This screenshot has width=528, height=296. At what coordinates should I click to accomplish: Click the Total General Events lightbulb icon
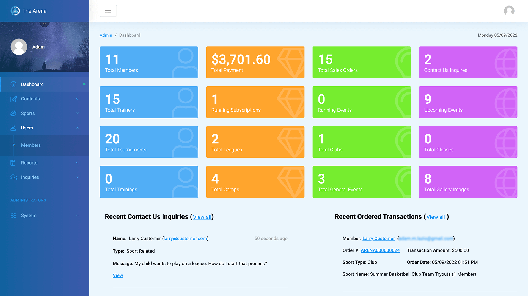403,182
